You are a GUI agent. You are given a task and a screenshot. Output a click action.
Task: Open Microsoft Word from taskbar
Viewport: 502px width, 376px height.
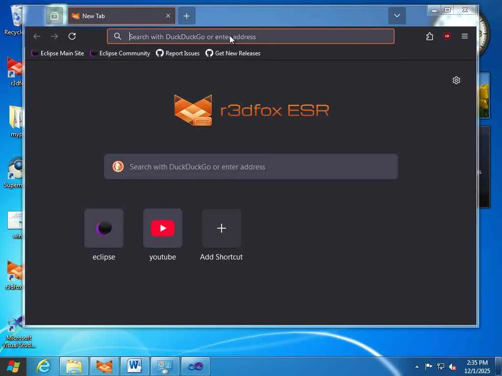(x=135, y=366)
